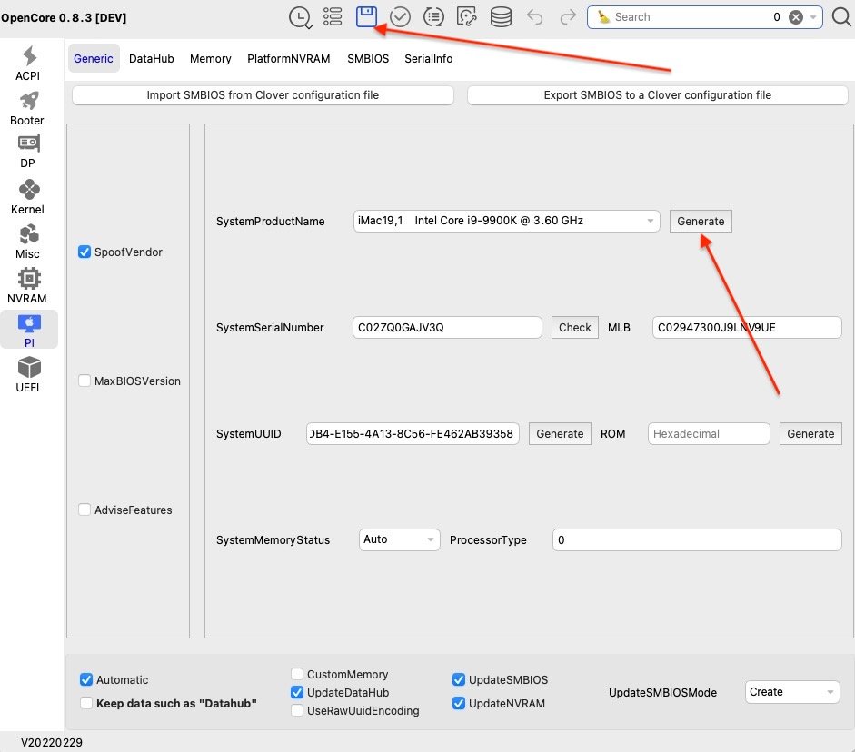
Task: Clear search with the X icon
Action: coord(796,17)
